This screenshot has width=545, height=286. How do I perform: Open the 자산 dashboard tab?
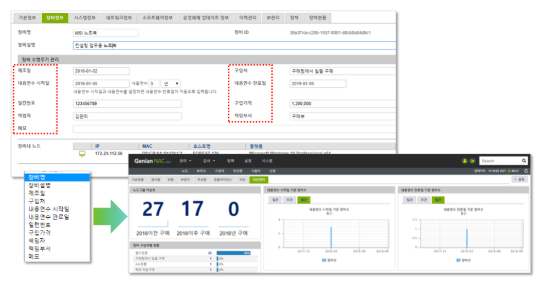242,179
